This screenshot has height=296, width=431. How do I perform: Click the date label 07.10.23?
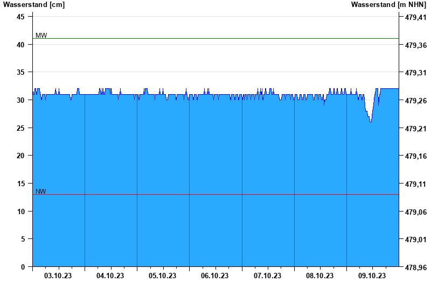click(x=267, y=276)
